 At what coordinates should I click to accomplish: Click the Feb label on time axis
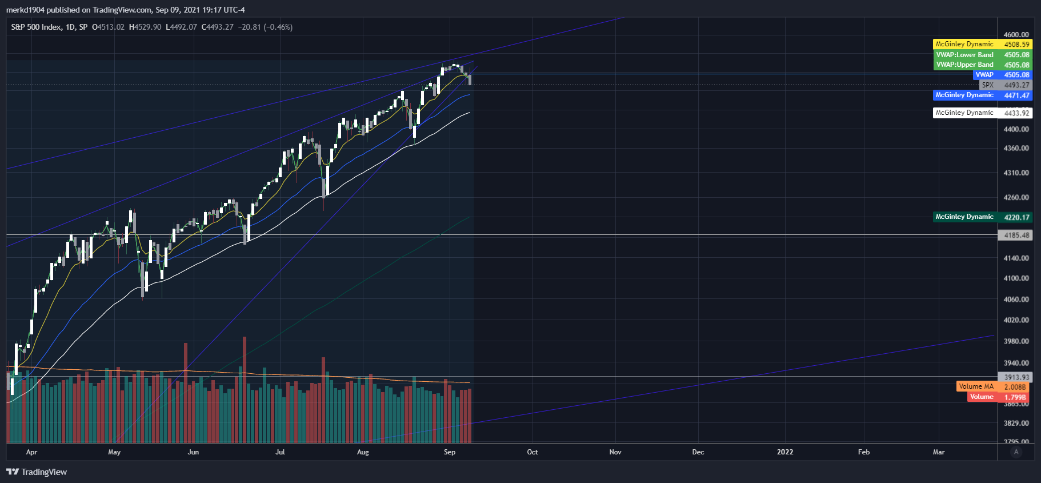864,452
